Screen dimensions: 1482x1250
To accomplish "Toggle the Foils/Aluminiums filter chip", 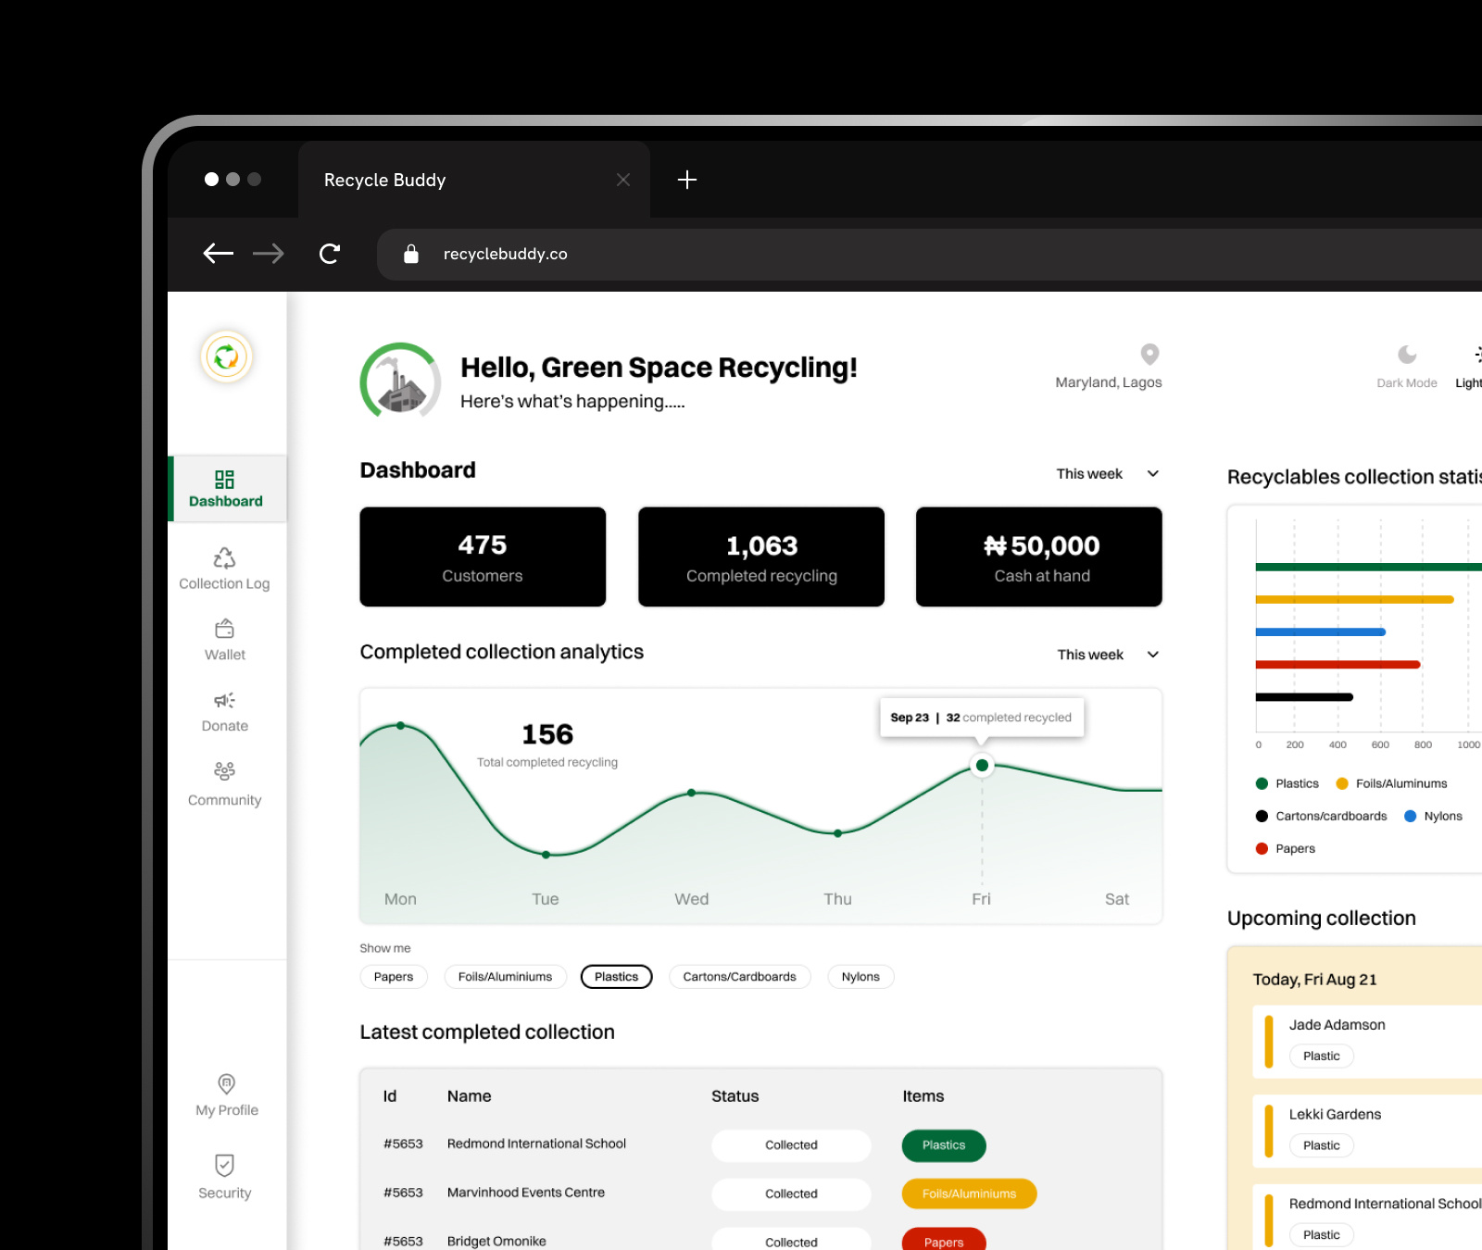I will coord(505,977).
